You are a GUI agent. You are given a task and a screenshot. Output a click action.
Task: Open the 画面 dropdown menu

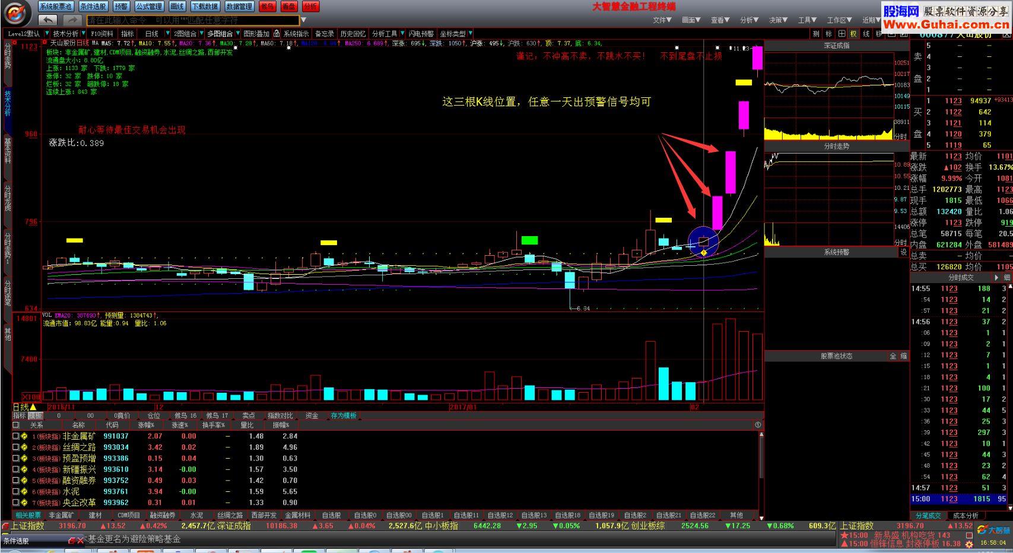tap(691, 20)
